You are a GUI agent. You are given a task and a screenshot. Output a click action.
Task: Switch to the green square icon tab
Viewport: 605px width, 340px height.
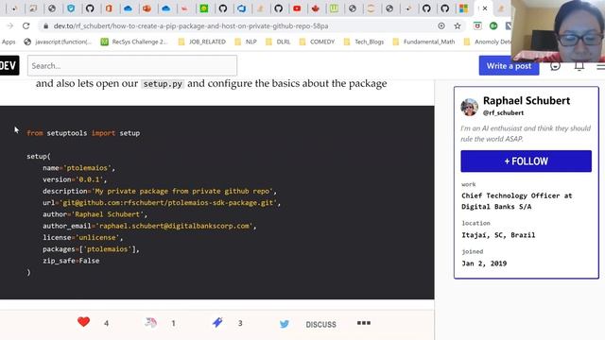(x=204, y=8)
